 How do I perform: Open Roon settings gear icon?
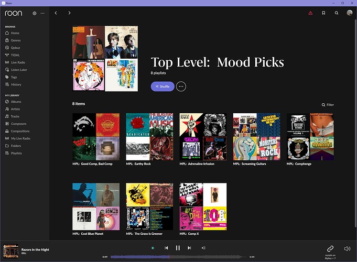[35, 13]
